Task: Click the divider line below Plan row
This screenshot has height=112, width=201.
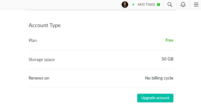Action: click(101, 50)
